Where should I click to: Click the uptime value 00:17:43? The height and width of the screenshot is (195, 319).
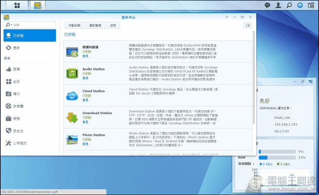pyautogui.click(x=282, y=131)
